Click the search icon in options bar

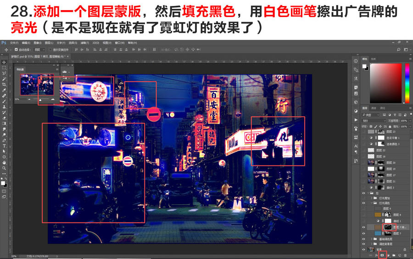[x=398, y=49]
